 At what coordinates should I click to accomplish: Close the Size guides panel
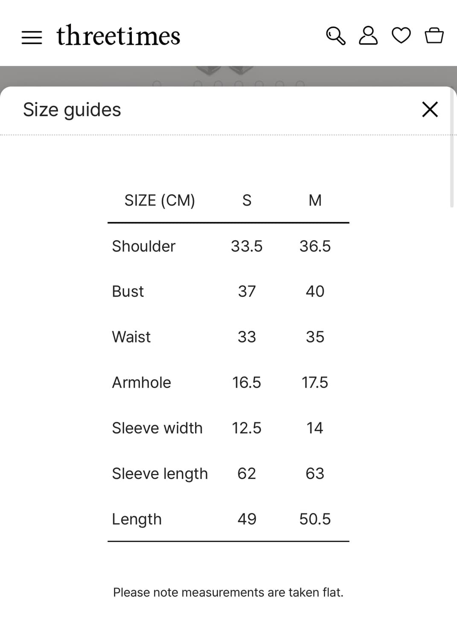coord(430,109)
